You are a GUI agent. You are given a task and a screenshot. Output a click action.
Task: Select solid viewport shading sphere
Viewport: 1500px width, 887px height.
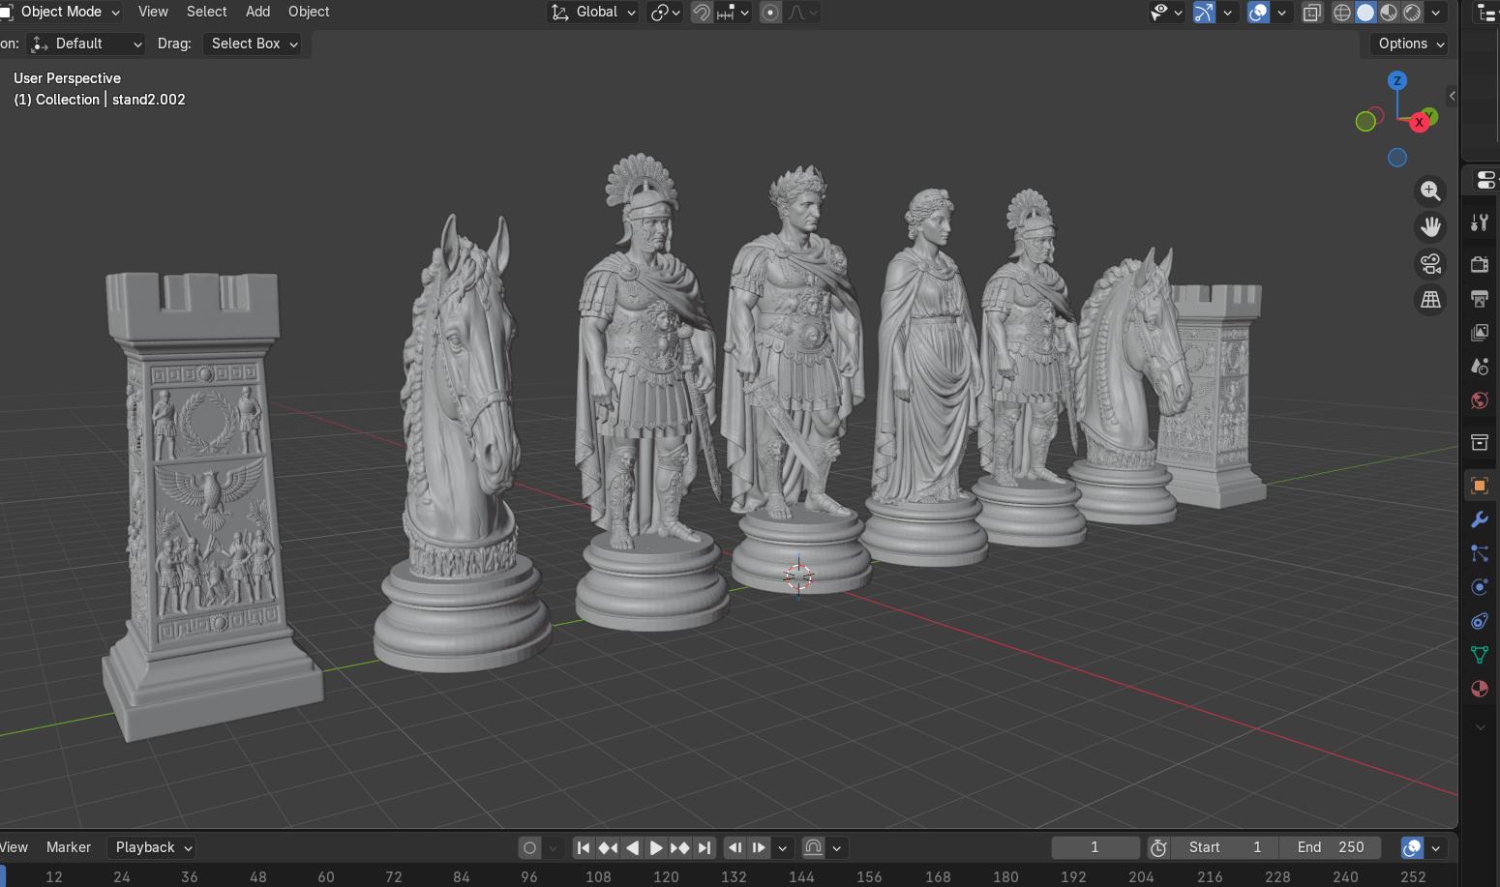click(x=1365, y=13)
